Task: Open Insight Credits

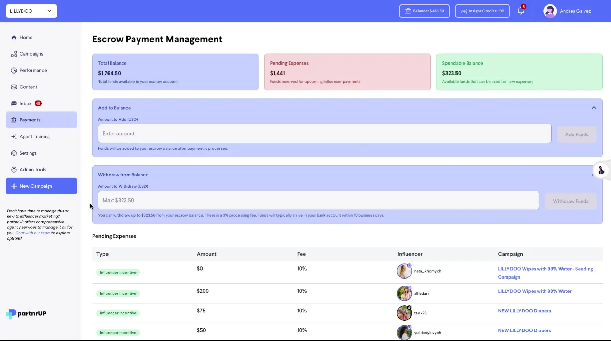Action: (482, 11)
